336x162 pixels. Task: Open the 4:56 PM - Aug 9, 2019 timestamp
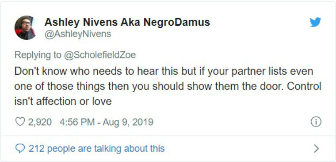point(106,122)
